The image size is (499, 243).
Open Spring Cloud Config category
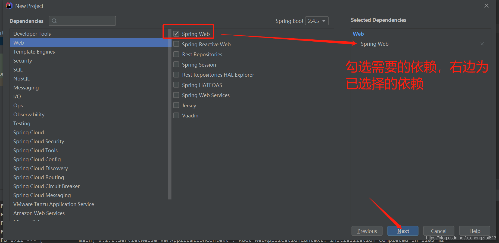89,159
